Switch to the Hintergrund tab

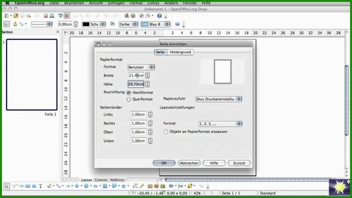180,52
